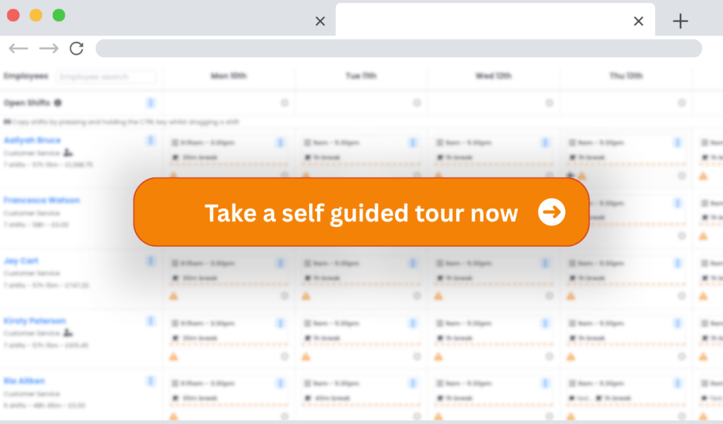Open the Kirsty Paterson employee link

coord(35,321)
